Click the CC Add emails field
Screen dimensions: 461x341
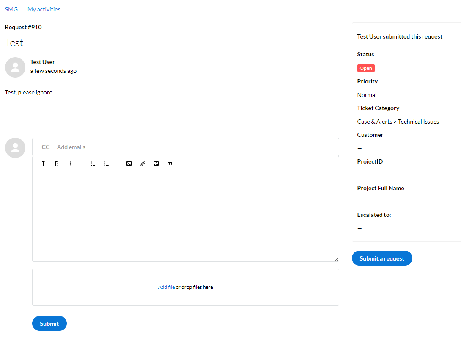186,147
